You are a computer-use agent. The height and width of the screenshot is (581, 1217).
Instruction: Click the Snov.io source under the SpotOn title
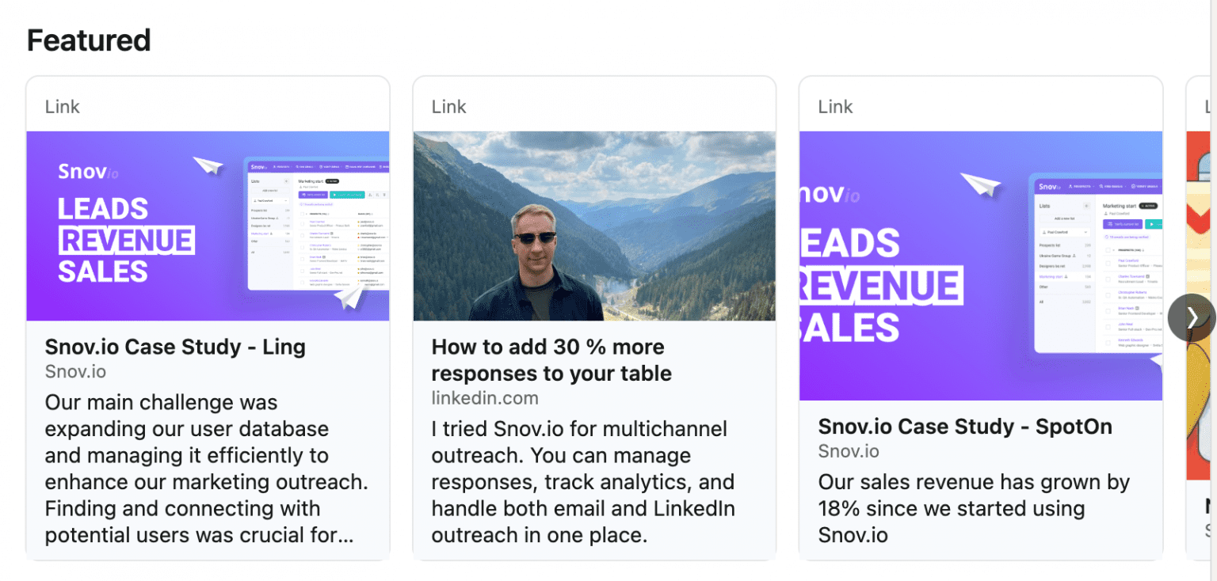pyautogui.click(x=848, y=451)
